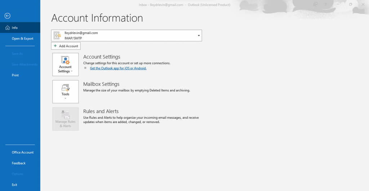Click the Add Account button
The width and height of the screenshot is (369, 191).
[x=66, y=46]
